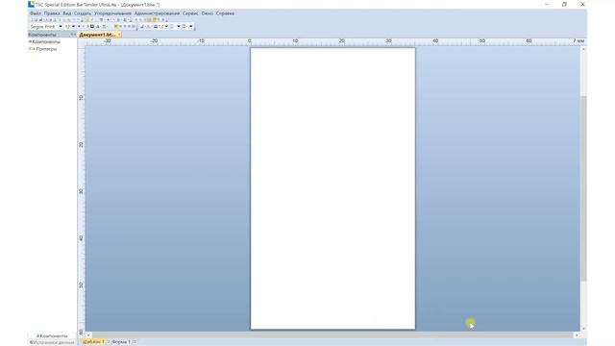The width and height of the screenshot is (615, 346).
Task: Click the BarTender application icon in the title bar
Action: (x=31, y=4)
